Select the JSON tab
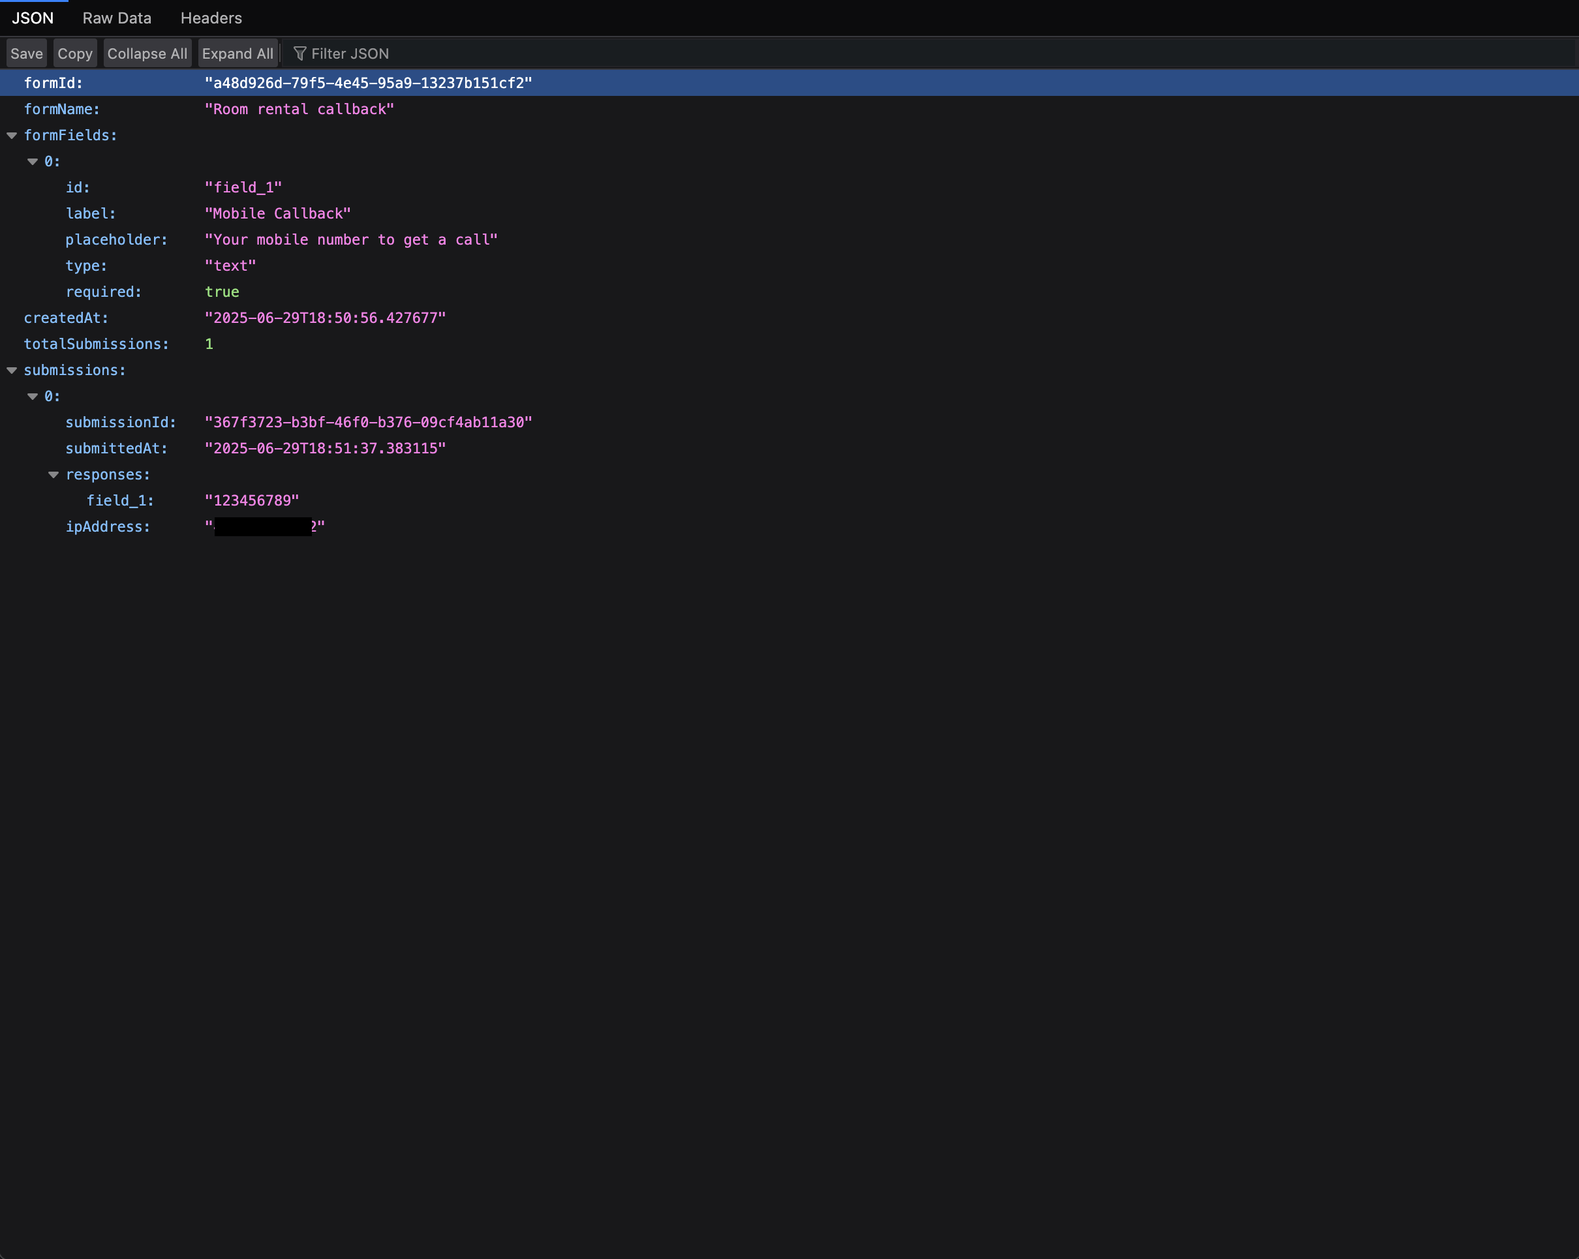The image size is (1579, 1259). (33, 18)
